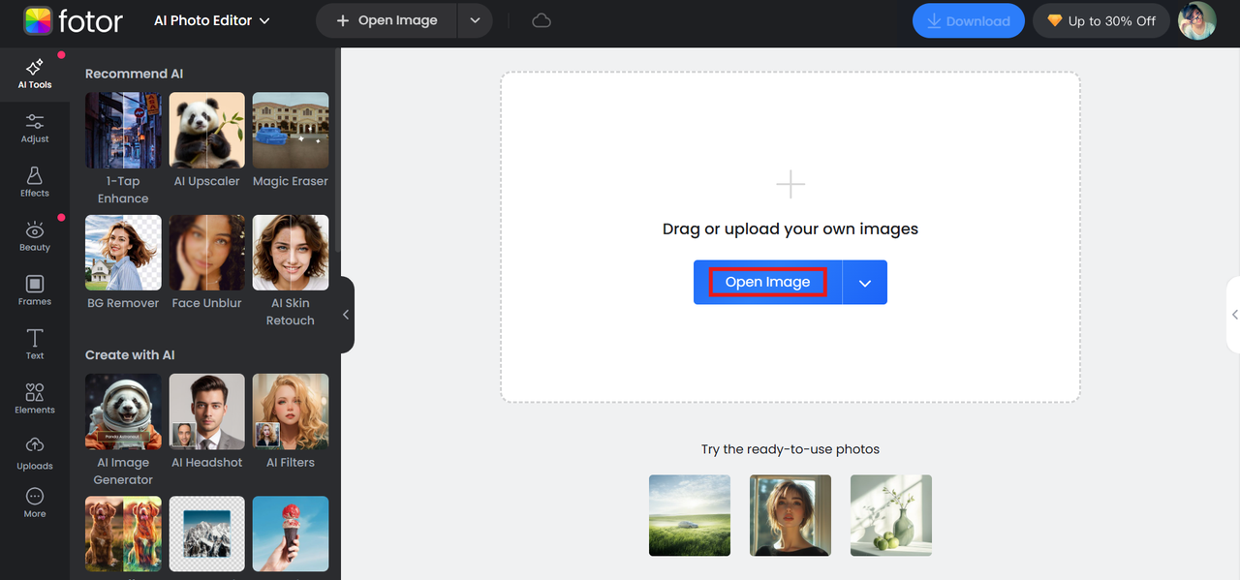This screenshot has width=1240, height=580.
Task: Click the Download button
Action: [x=969, y=20]
